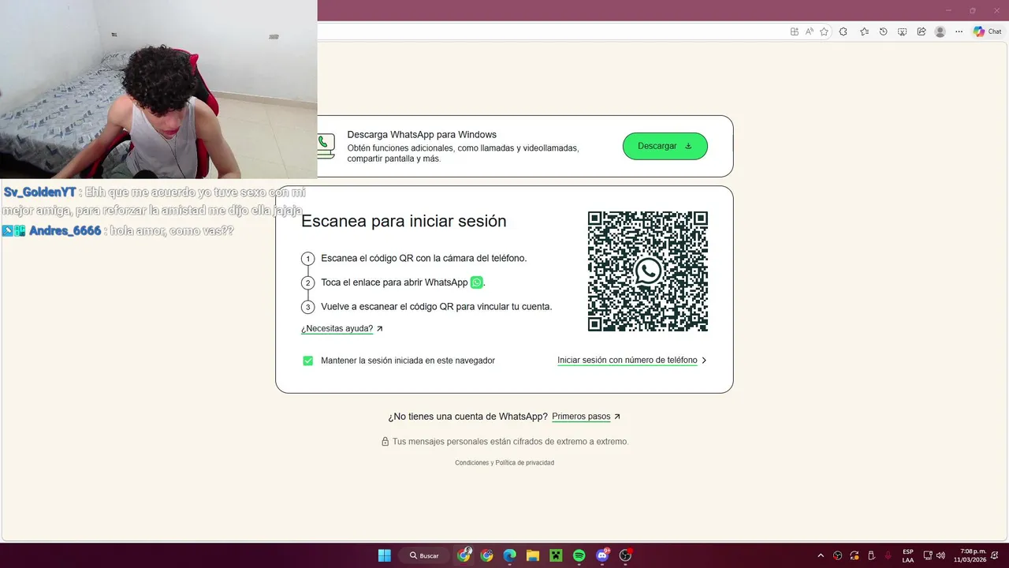The image size is (1009, 568).
Task: Click the green WhatsApp icon in step 2
Action: tap(476, 282)
